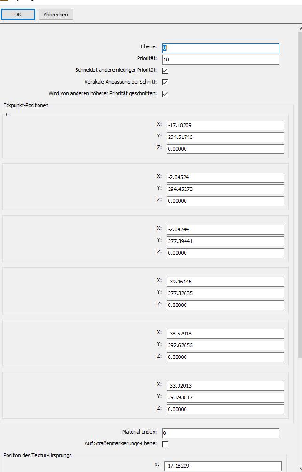Focus the Priorität field showing 10
Viewport: 302px width, 472px height.
click(x=220, y=60)
